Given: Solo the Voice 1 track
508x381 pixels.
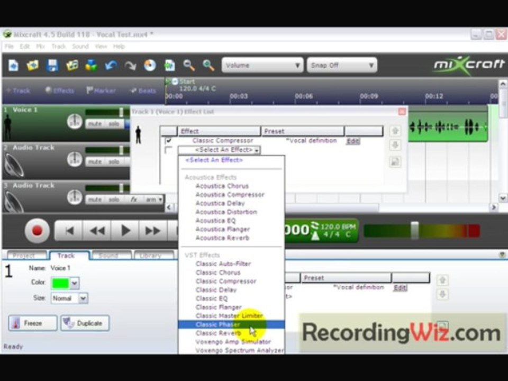Looking at the screenshot, I should coord(114,124).
